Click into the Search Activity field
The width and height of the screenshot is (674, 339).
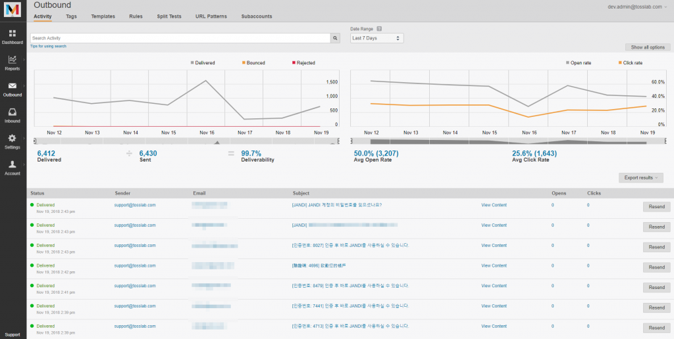[180, 39]
